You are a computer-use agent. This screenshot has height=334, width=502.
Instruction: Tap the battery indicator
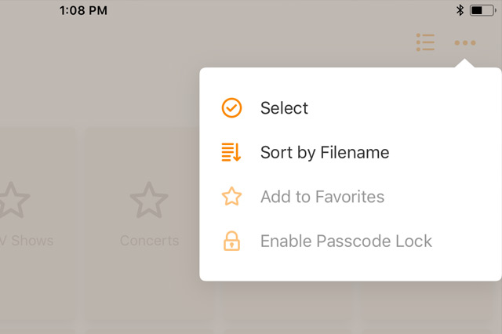(x=483, y=10)
